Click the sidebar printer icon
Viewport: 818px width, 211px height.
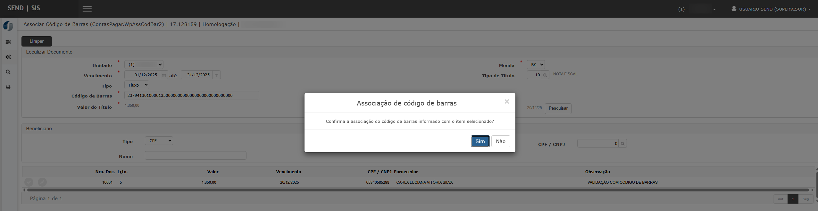click(x=8, y=87)
